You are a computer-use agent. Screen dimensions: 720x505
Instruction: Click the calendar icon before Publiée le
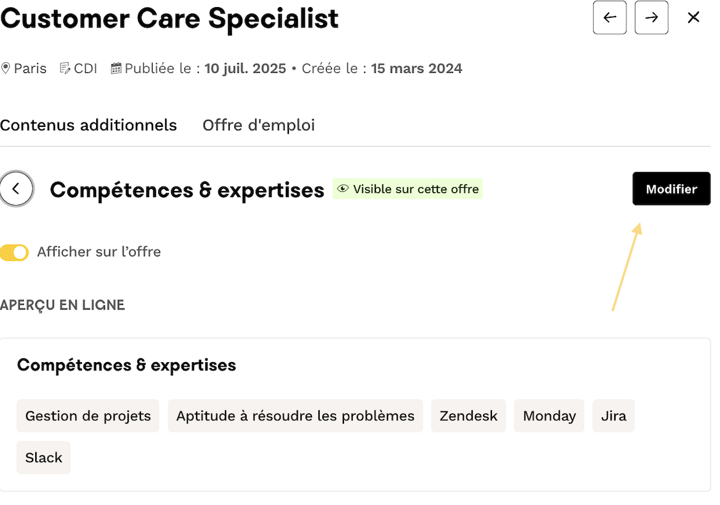(116, 69)
